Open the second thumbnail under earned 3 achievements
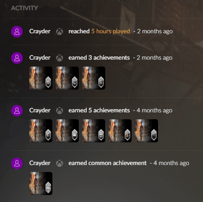 (67, 78)
